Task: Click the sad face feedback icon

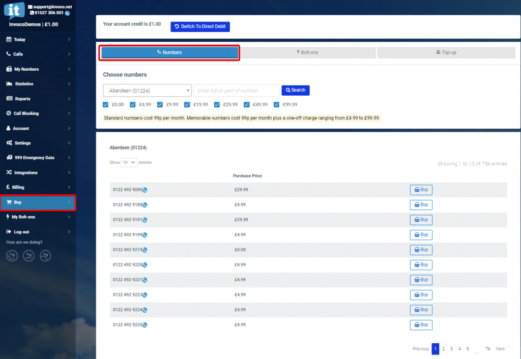Action: tap(45, 256)
